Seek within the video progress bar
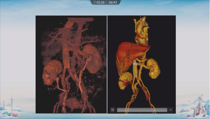Image resolution: width=210 pixels, height=119 pixels. point(142,110)
